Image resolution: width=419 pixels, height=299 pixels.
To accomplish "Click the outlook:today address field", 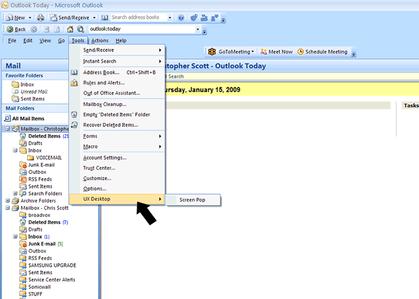I will click(142, 29).
